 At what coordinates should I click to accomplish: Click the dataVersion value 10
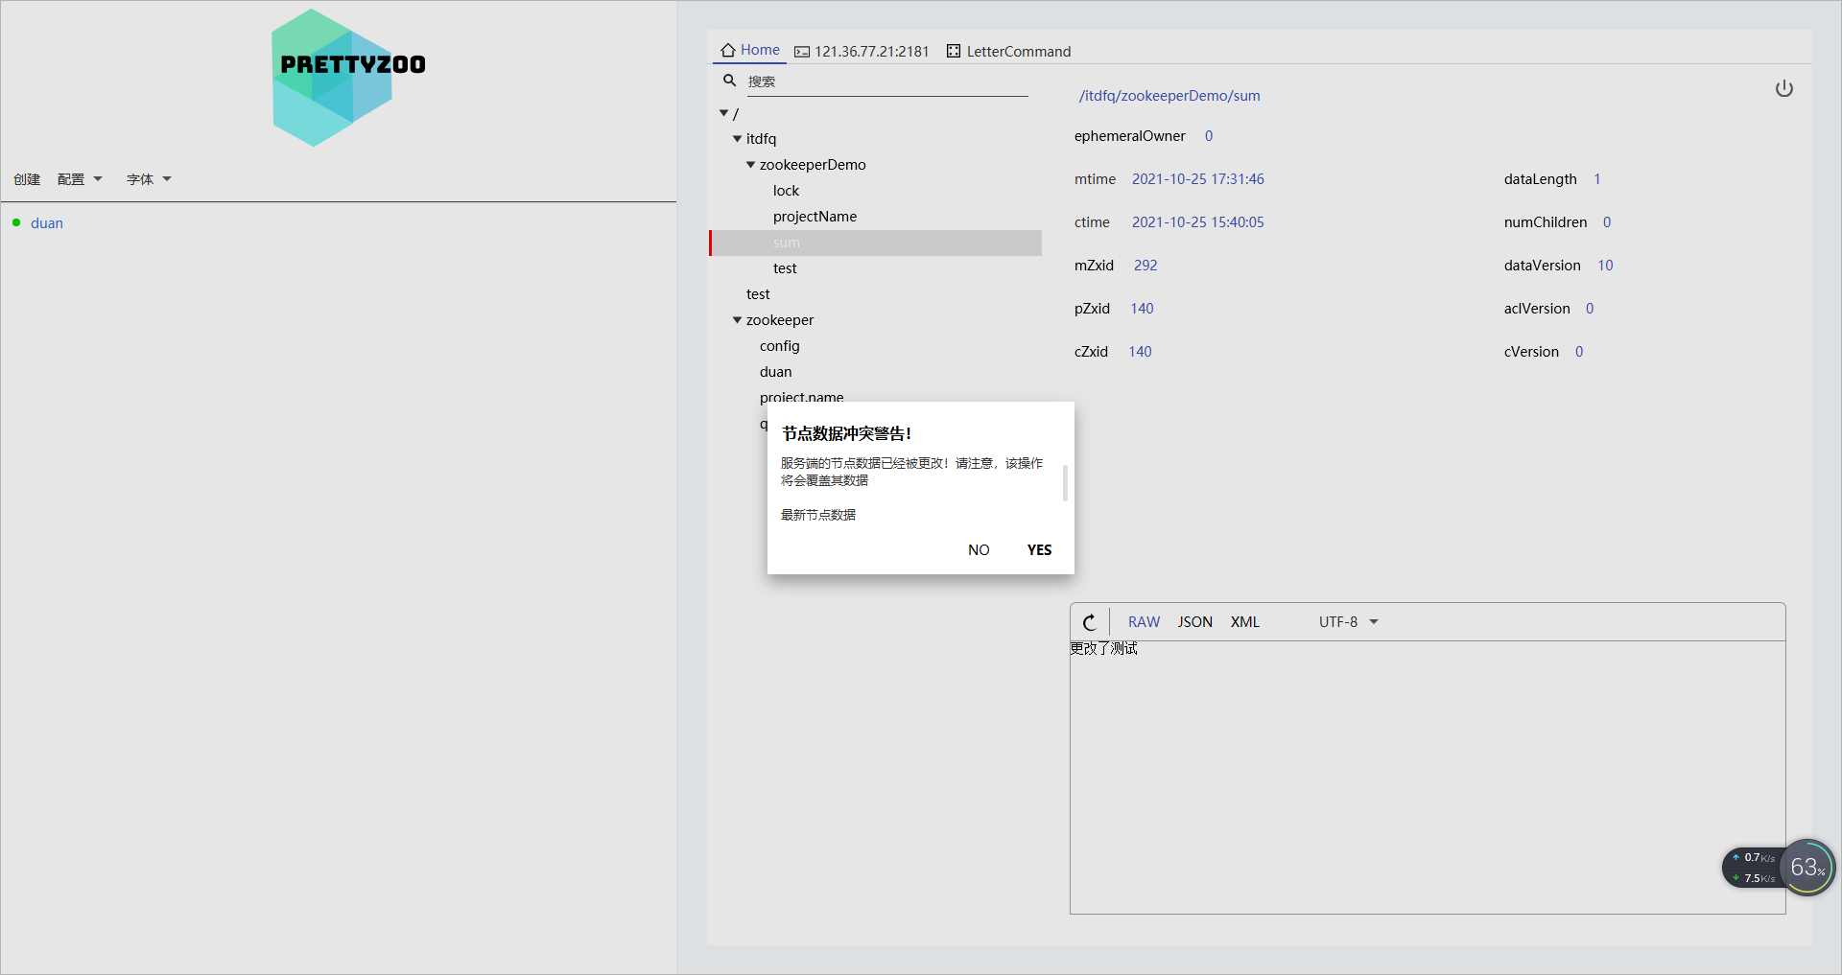coord(1605,266)
